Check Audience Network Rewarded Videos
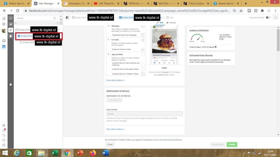280x157 pixels. pyautogui.click(x=143, y=69)
